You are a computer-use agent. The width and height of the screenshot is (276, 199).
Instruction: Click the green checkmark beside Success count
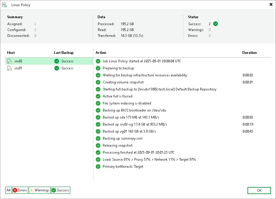coord(216,24)
